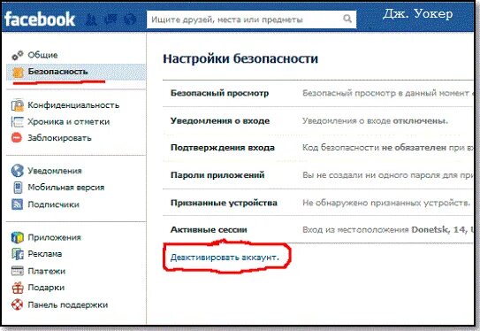Click the phone icon beside Мобильная версия
The height and width of the screenshot is (331, 480).
click(x=18, y=188)
